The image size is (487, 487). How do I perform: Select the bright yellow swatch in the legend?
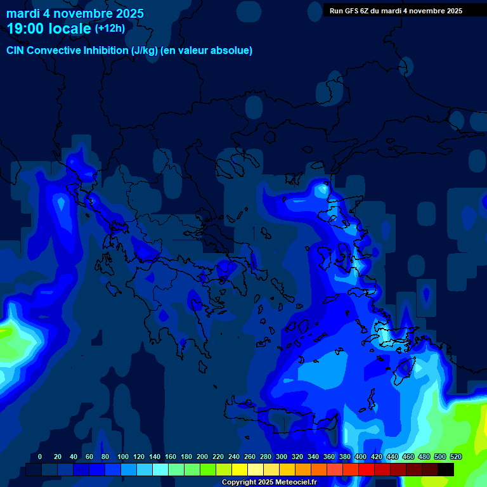pyautogui.click(x=240, y=470)
